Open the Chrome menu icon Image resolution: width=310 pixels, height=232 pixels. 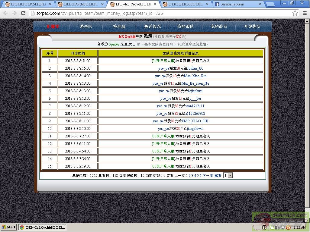(305, 13)
